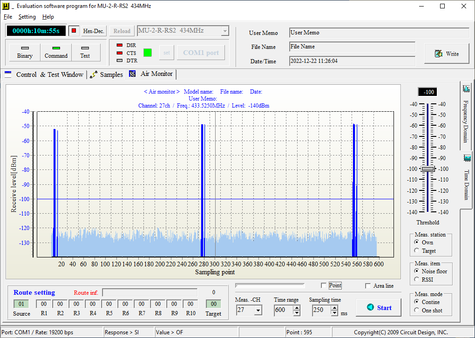
Task: Decrease the Sampling time value
Action: (x=334, y=313)
